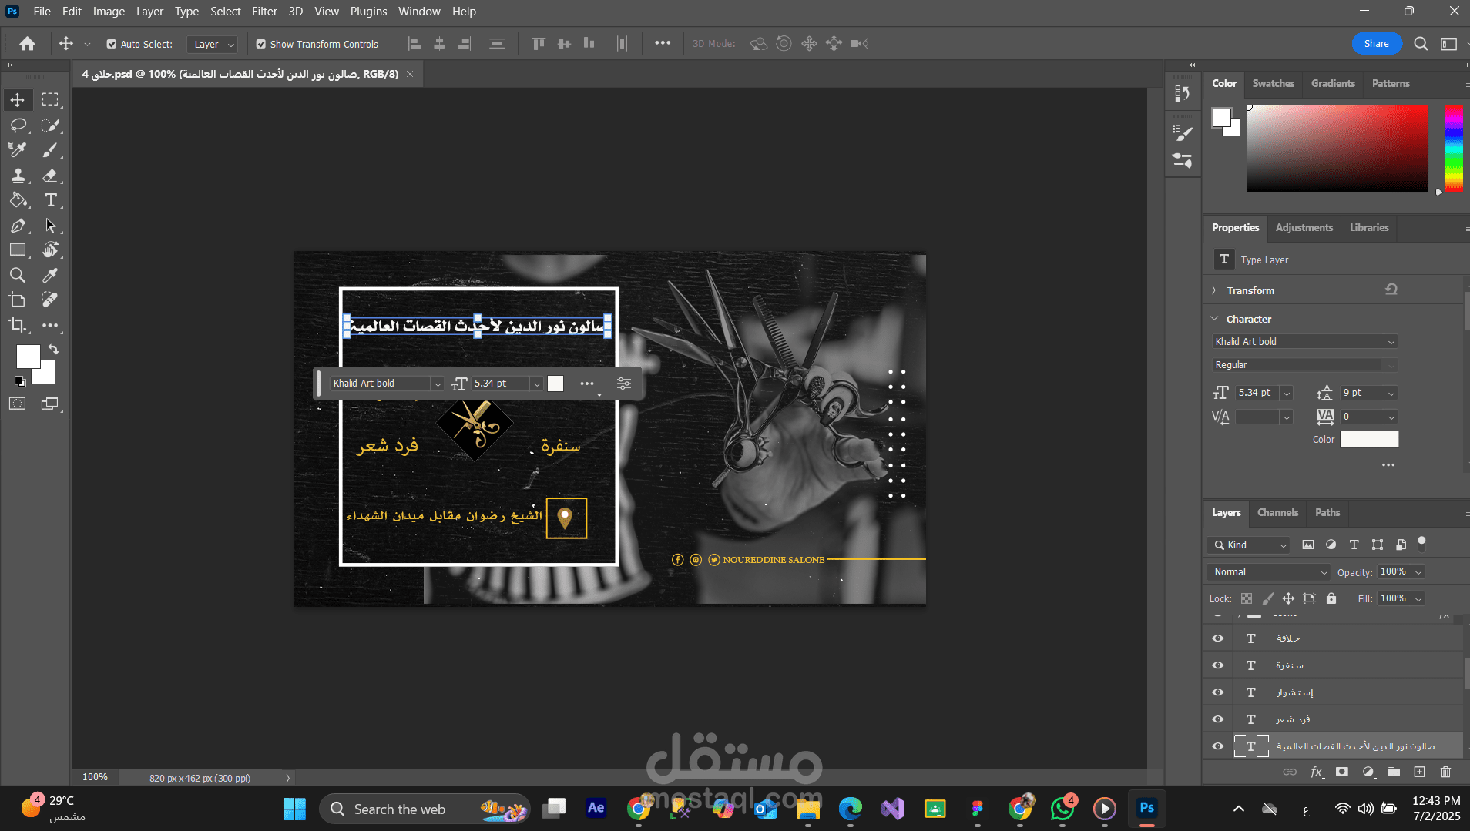Select the Rectangle shape tool
Viewport: 1470px width, 831px height.
pyautogui.click(x=17, y=250)
